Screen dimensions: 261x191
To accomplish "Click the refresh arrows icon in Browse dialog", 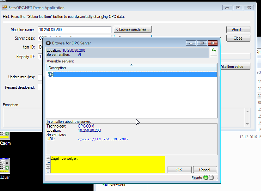I will 214,50.
